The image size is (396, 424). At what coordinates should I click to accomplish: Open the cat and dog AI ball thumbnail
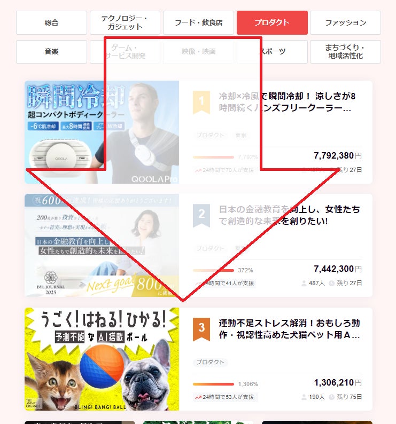coord(102,359)
